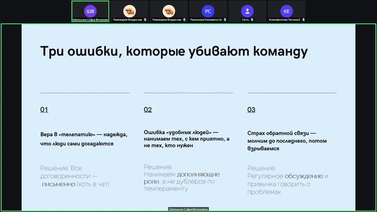Click muted microphone icon beside Гость
The image size is (377, 212).
(252, 19)
